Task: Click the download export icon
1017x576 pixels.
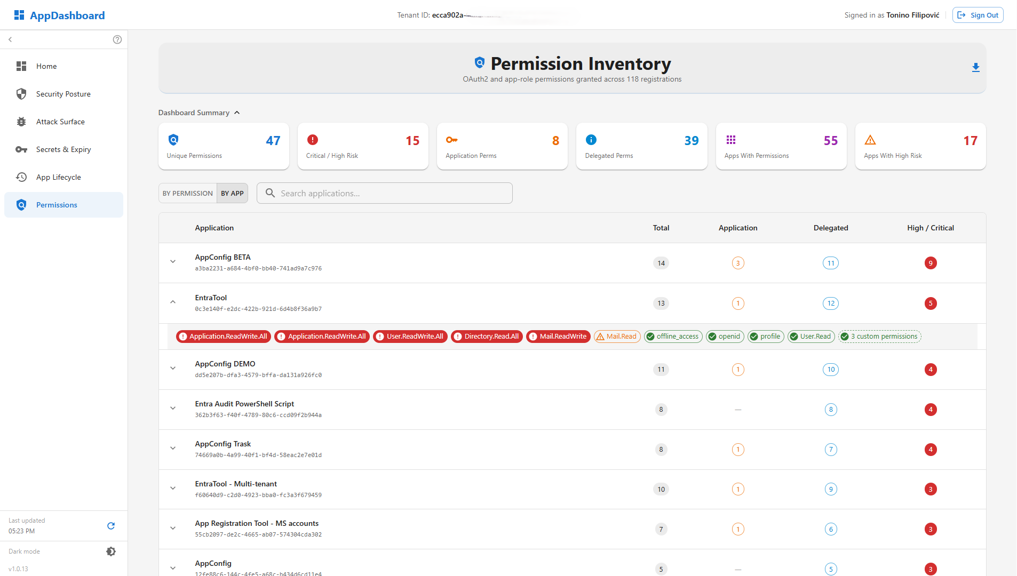Action: click(x=975, y=68)
